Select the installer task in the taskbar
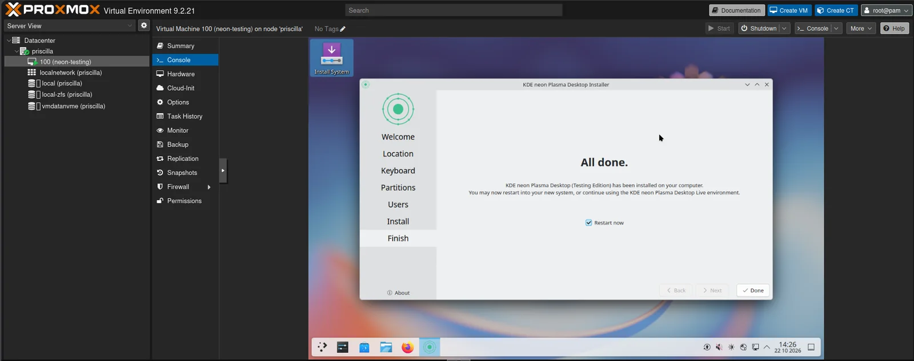This screenshot has width=914, height=361. pyautogui.click(x=430, y=347)
